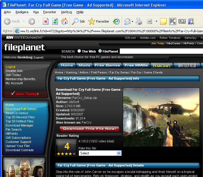Click the IGN Entertainment logo
This screenshot has width=203, height=177.
25,37
